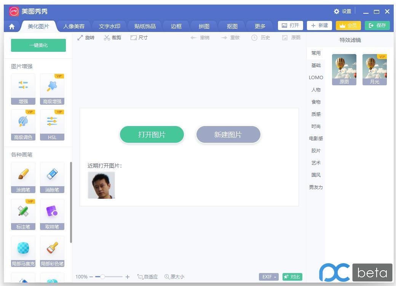Screen dimensions: 396x286
Task: Open the recent portrait photo thumbnail
Action: 101,185
